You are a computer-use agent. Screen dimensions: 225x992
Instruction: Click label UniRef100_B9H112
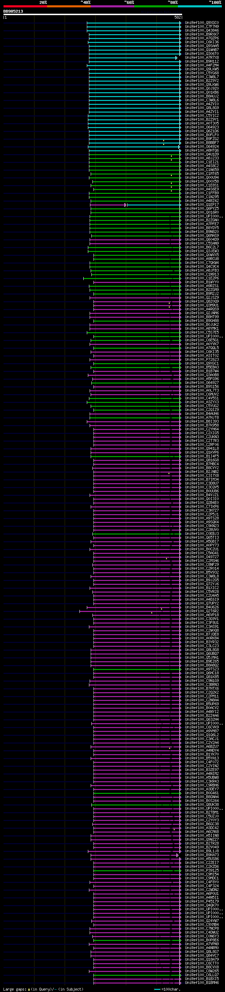(x=202, y=61)
